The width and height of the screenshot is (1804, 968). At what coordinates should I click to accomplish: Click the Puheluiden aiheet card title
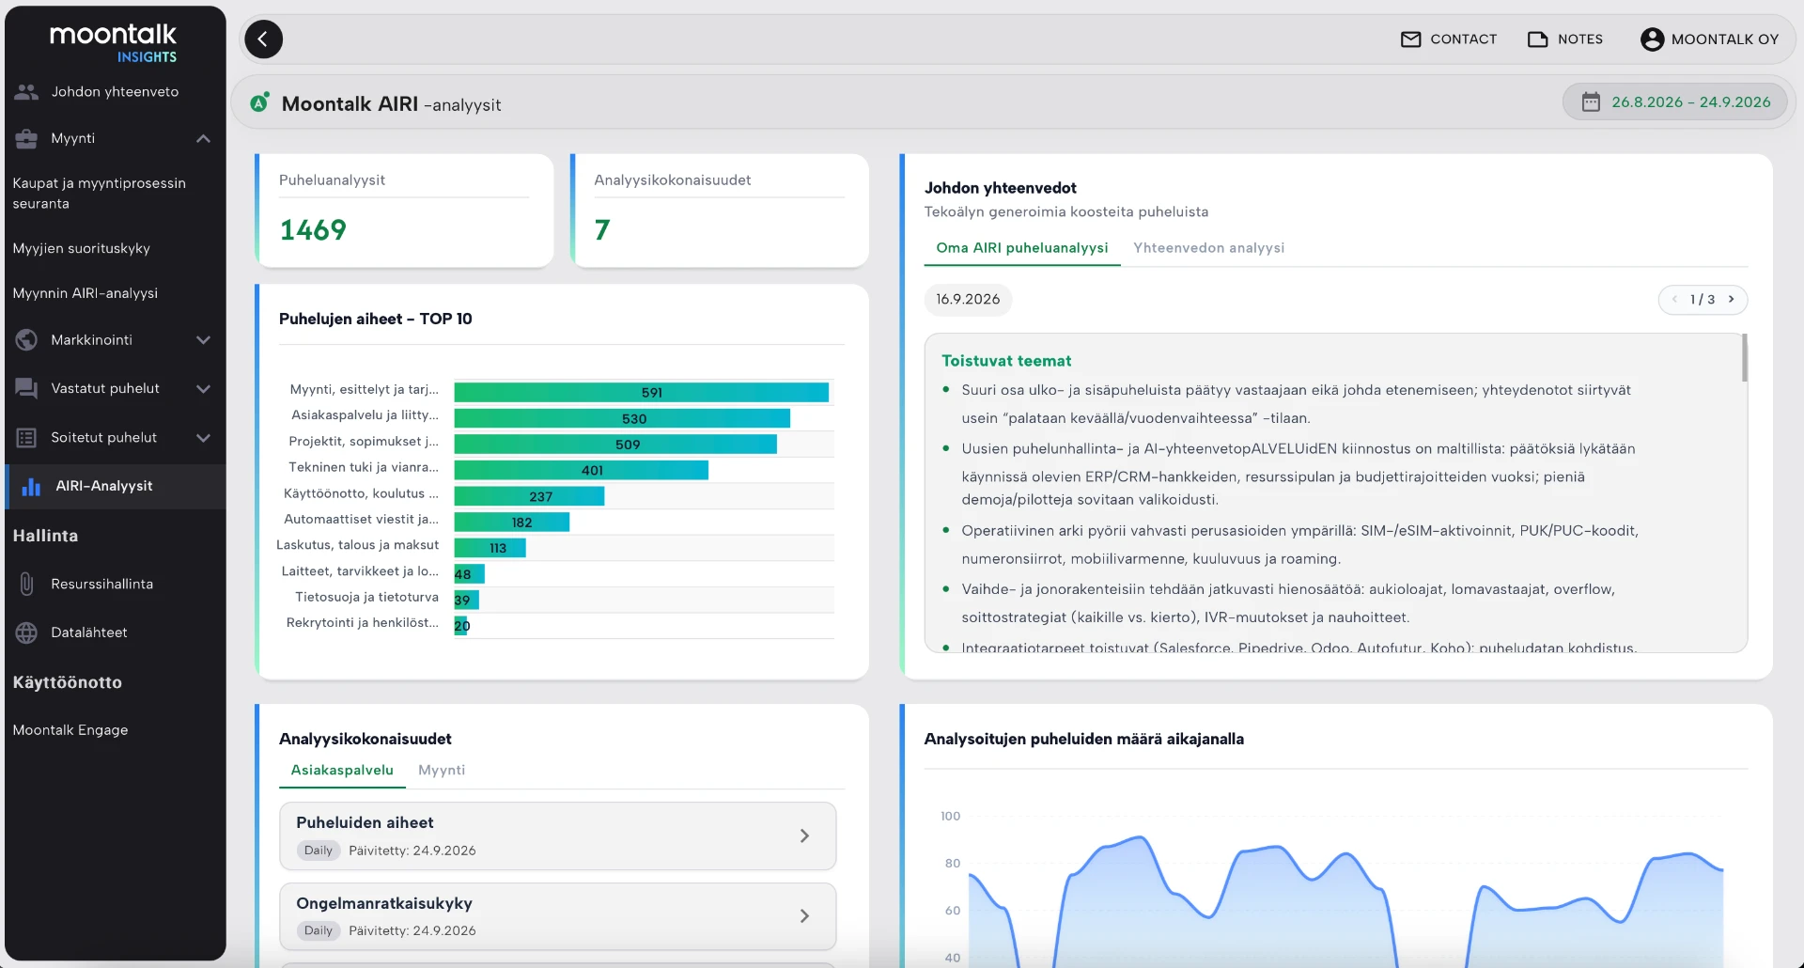365,823
